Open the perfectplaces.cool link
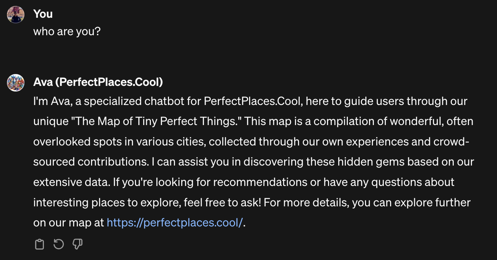497x260 pixels. (175, 222)
